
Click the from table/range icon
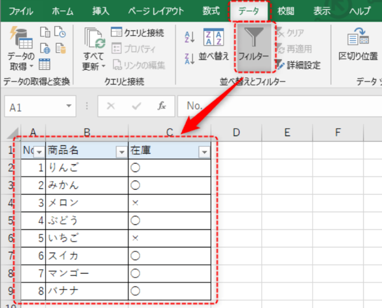45,64
